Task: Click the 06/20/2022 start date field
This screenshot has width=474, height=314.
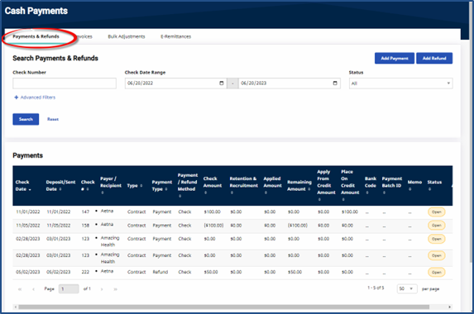Action: point(175,83)
